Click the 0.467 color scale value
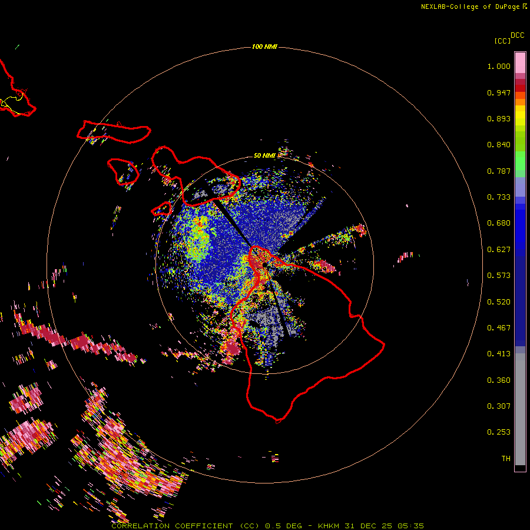The height and width of the screenshot is (530, 530). coord(499,328)
